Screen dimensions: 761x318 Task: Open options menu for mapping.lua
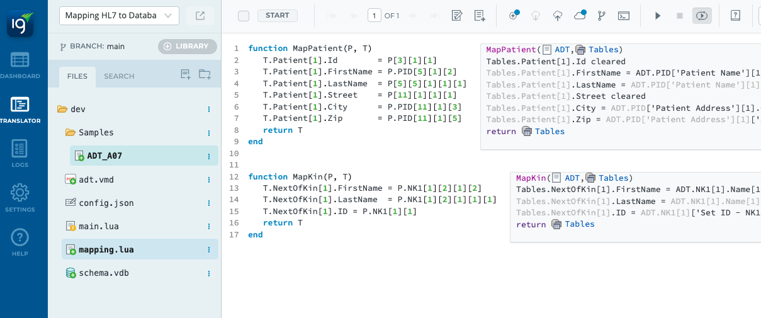[x=209, y=250]
